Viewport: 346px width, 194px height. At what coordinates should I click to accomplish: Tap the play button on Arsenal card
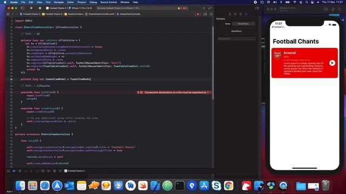pos(332,63)
